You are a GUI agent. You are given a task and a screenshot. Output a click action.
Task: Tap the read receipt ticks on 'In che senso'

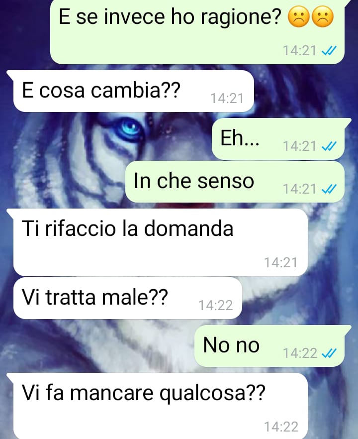point(329,189)
